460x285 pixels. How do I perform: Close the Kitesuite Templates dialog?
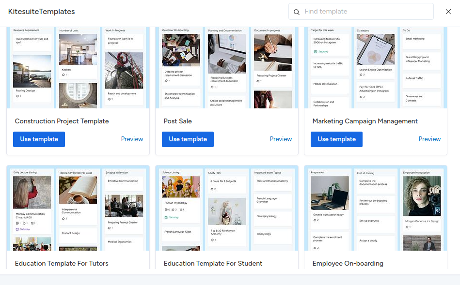coord(448,12)
